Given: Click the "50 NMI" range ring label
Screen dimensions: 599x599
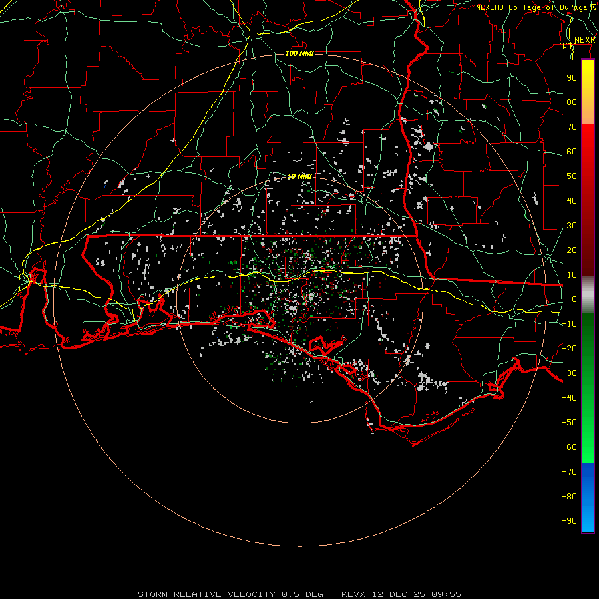Looking at the screenshot, I should 299,176.
